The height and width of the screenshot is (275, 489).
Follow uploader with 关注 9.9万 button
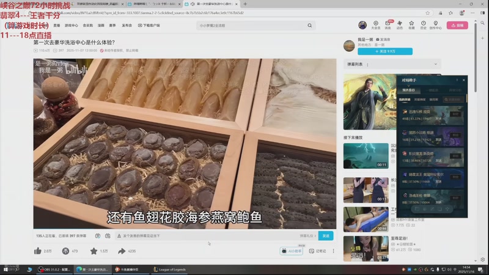pyautogui.click(x=385, y=51)
